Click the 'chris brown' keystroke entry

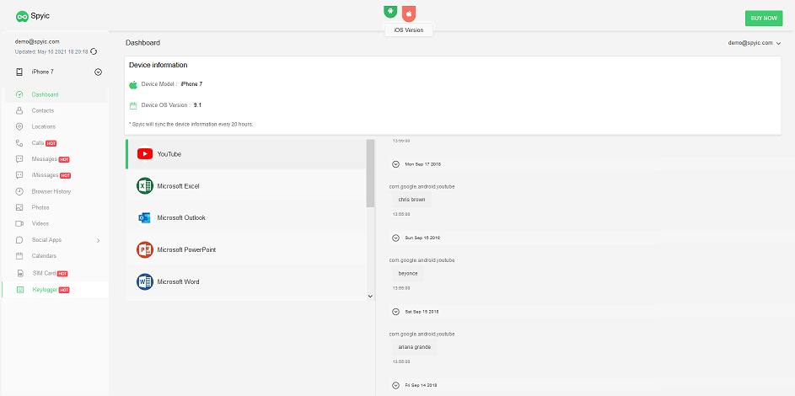point(411,200)
